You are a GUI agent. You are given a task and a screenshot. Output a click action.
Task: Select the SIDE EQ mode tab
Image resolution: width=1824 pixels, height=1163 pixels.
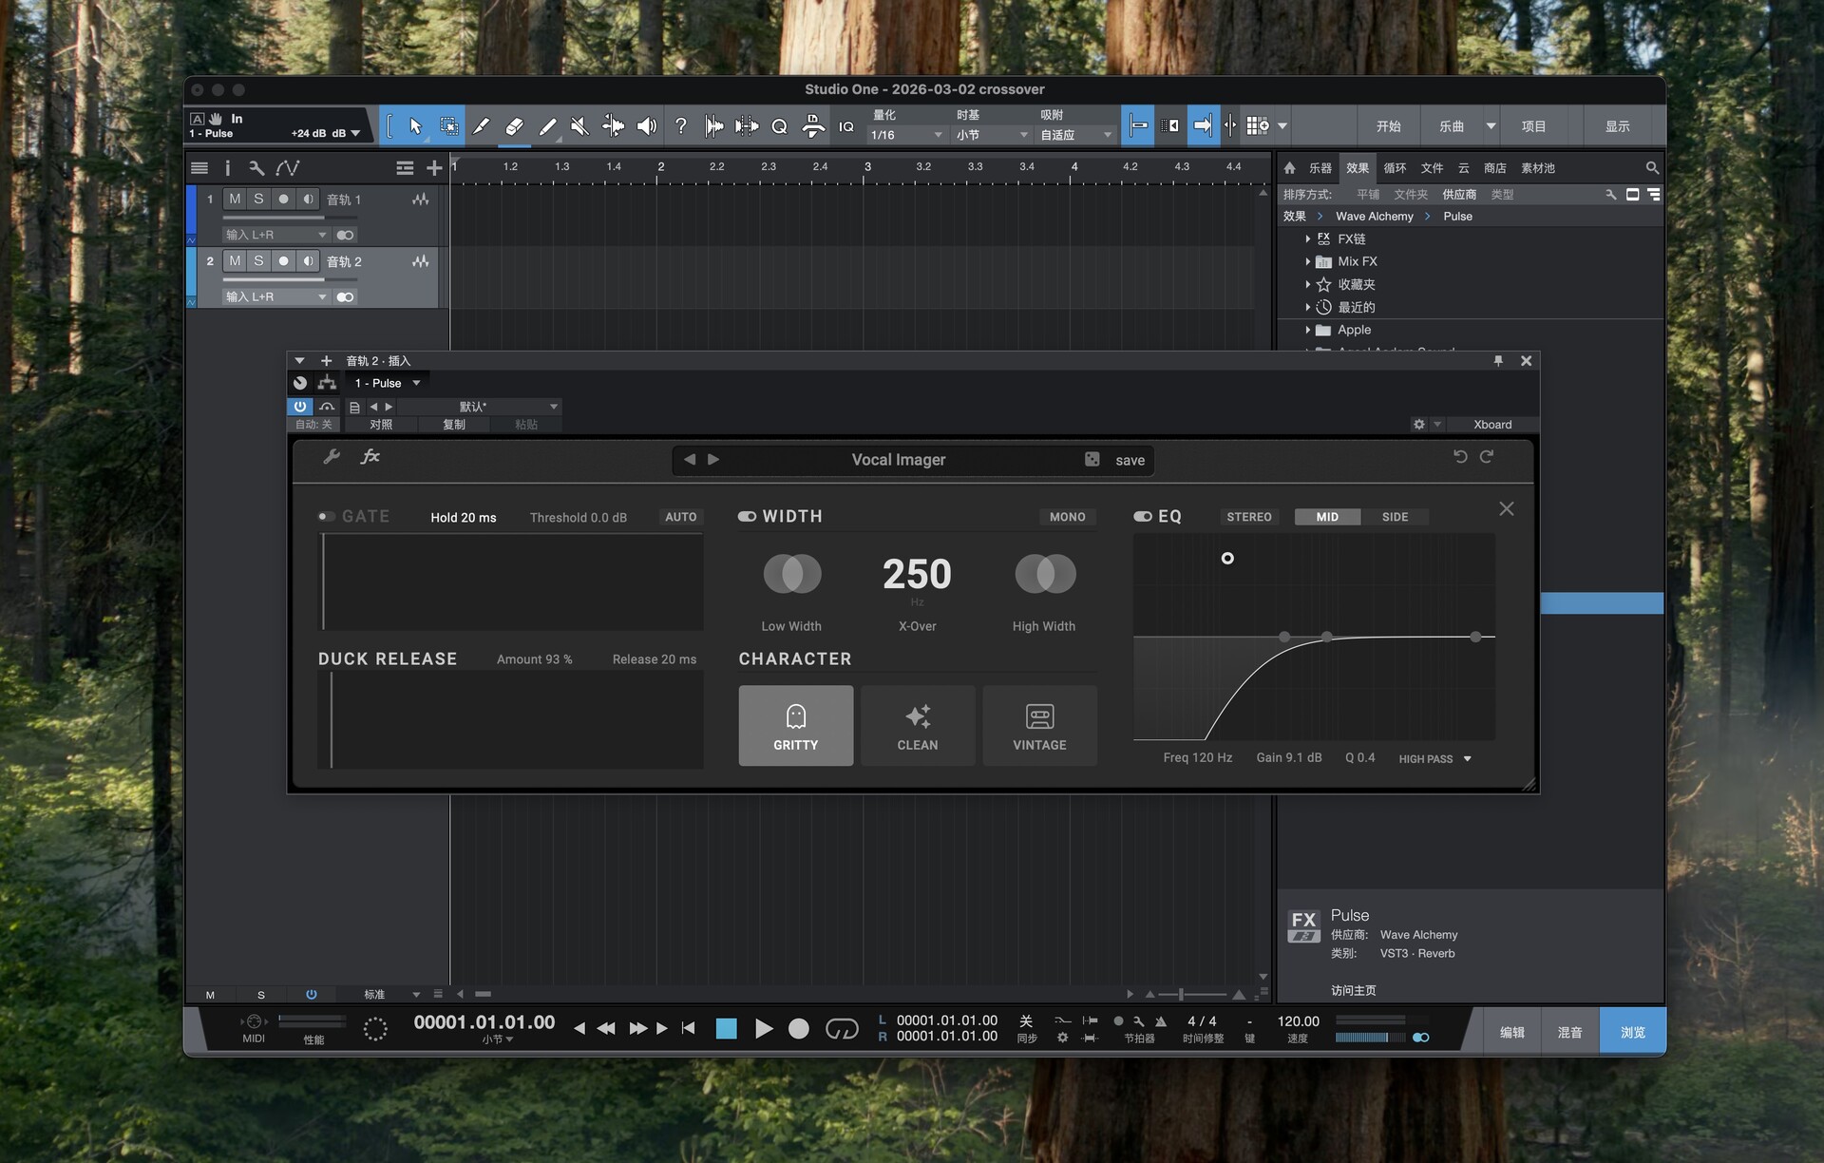1394,517
